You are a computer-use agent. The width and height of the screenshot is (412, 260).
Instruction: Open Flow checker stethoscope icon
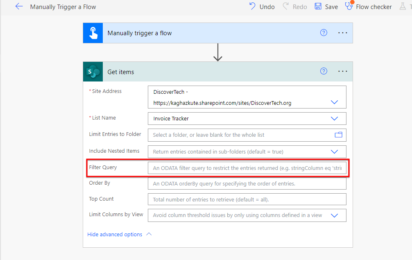349,6
